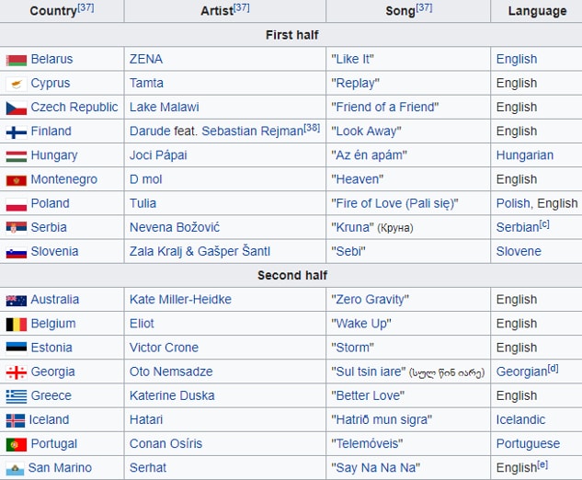This screenshot has width=582, height=480.
Task: Click the Montenegro flag icon
Action: [x=17, y=180]
